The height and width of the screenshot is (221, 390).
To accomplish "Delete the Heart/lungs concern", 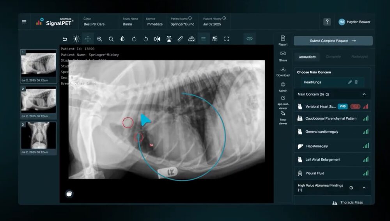I will [x=356, y=82].
